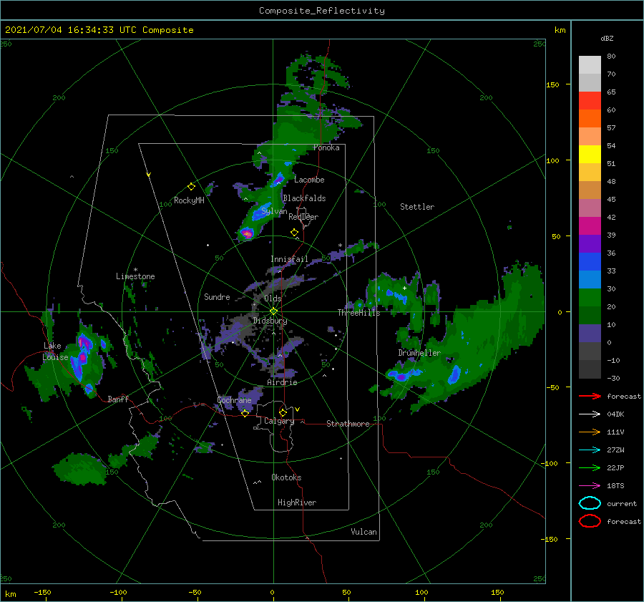Click the Sylvan label on map

tap(274, 211)
